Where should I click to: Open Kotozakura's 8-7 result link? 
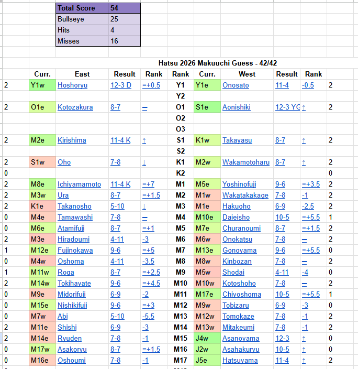pos(115,107)
